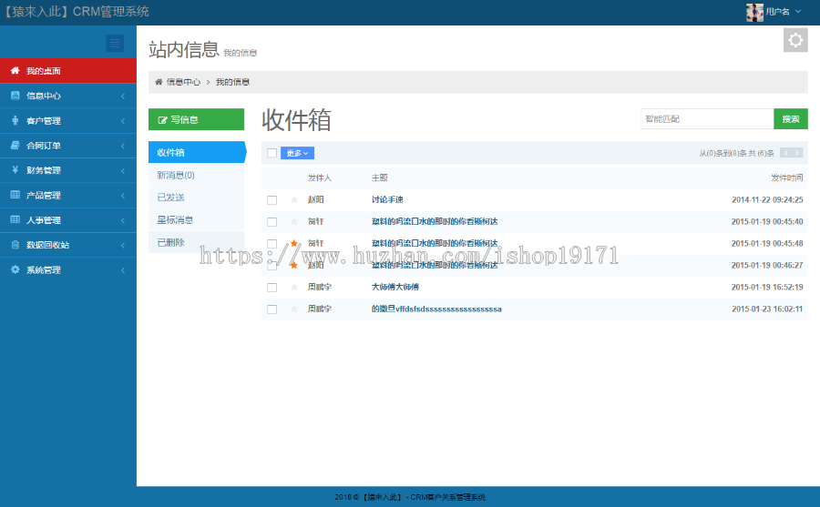The width and height of the screenshot is (820, 507).
Task: Click the 智能匹配 search input field
Action: (x=707, y=118)
